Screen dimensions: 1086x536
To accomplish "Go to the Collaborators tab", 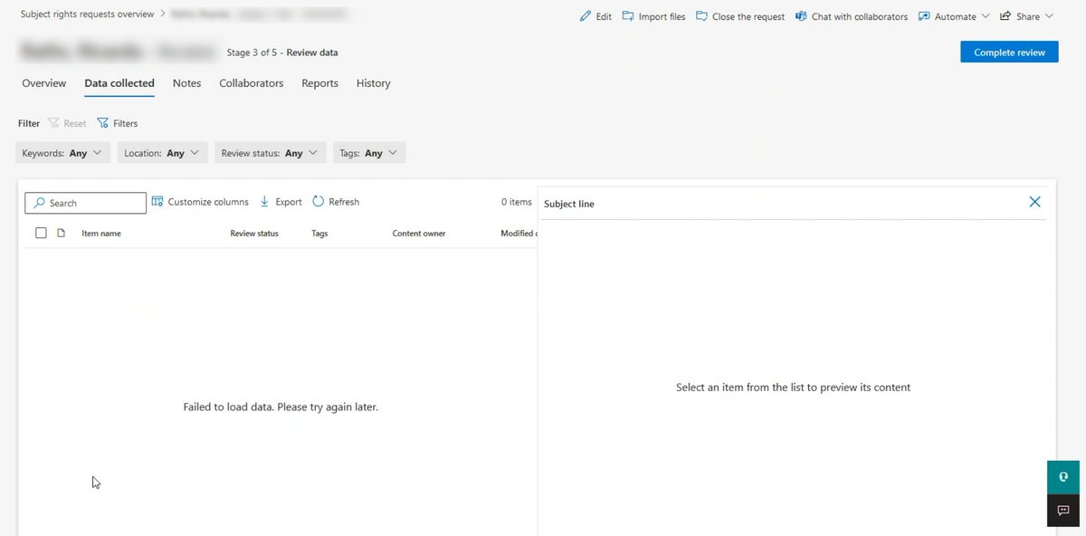I will 252,83.
